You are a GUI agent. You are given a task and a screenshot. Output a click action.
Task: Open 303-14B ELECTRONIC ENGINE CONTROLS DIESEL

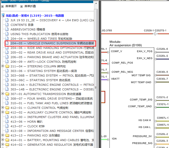point(52,89)
